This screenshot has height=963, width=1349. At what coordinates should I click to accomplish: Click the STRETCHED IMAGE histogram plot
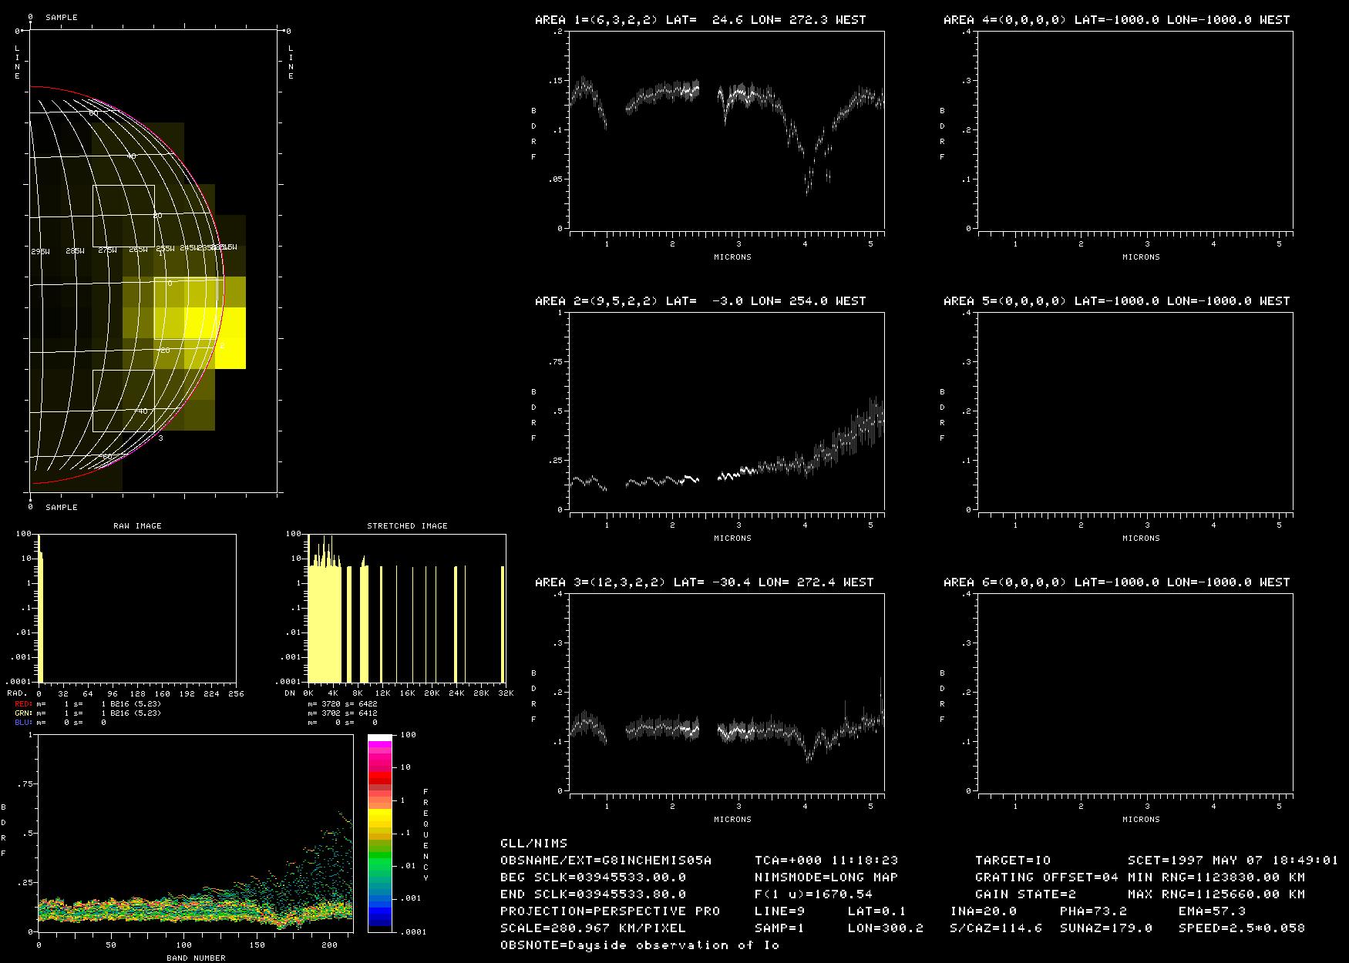pyautogui.click(x=406, y=608)
